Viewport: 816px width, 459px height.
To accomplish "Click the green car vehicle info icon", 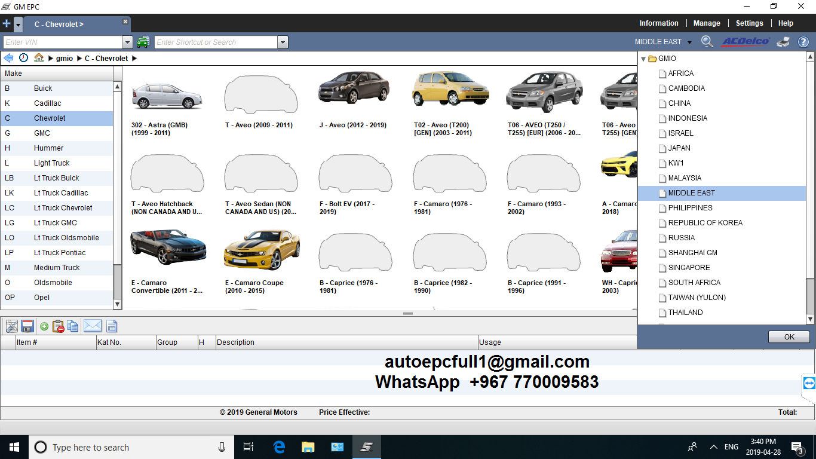I will 143,42.
